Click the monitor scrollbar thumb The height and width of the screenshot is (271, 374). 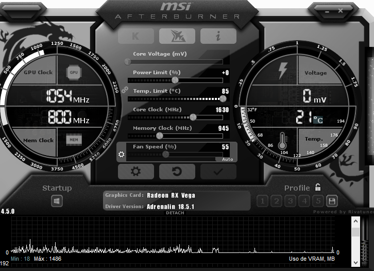pos(355,232)
